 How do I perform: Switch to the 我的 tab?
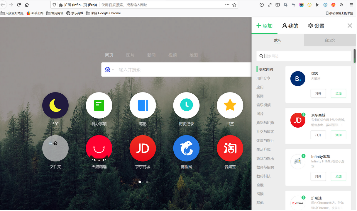[x=290, y=26]
